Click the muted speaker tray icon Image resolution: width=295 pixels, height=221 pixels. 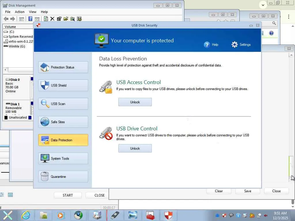tap(266, 215)
